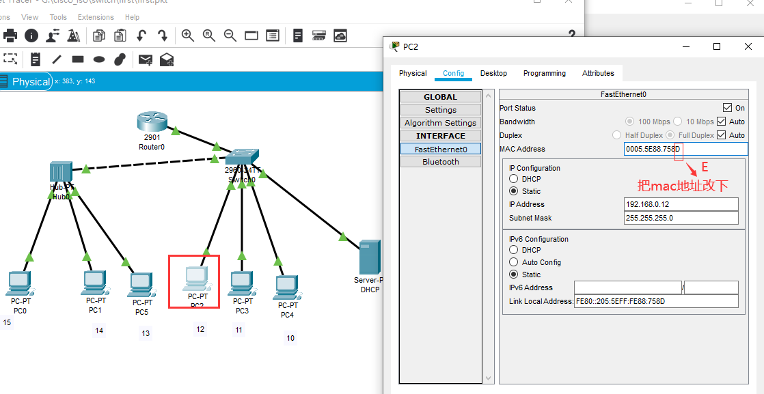Click the IP Address field
This screenshot has height=394, width=764.
pyautogui.click(x=681, y=204)
